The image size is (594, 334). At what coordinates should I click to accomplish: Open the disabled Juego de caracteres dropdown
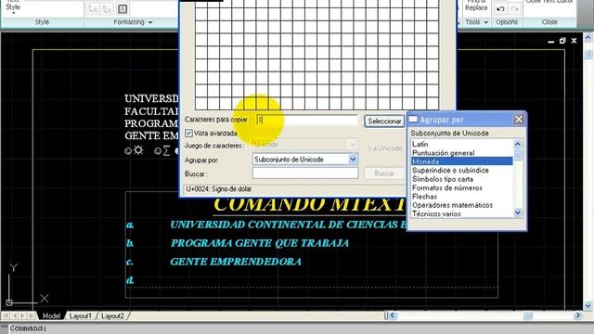tap(353, 145)
